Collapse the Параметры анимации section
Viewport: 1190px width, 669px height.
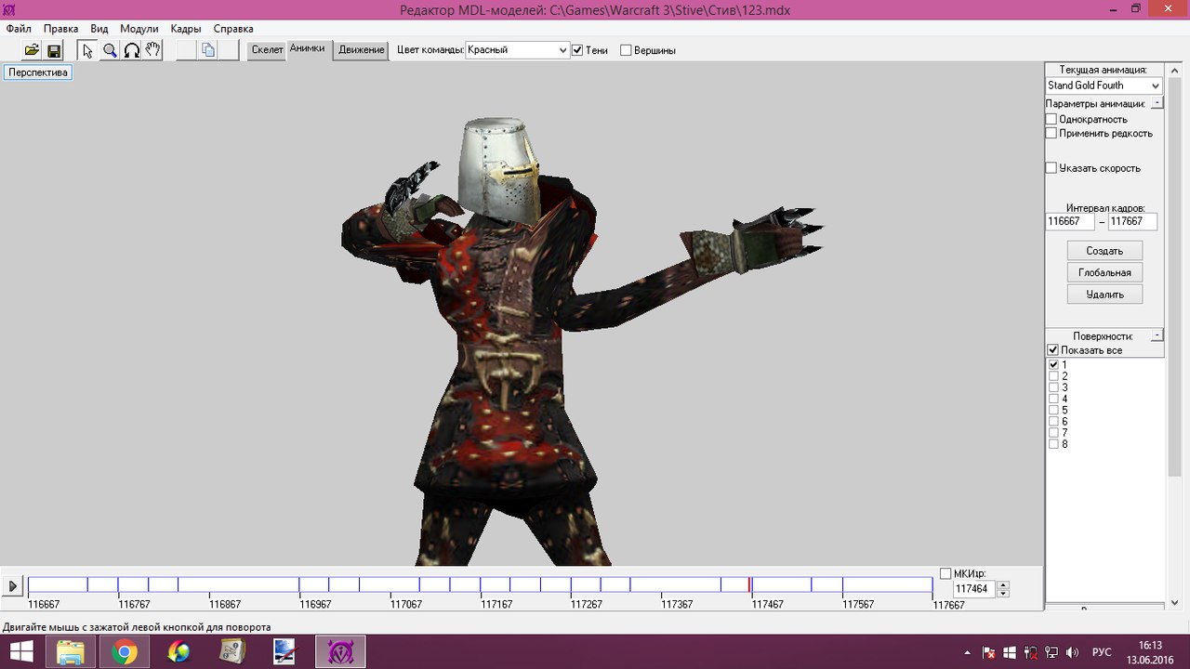(x=1157, y=103)
